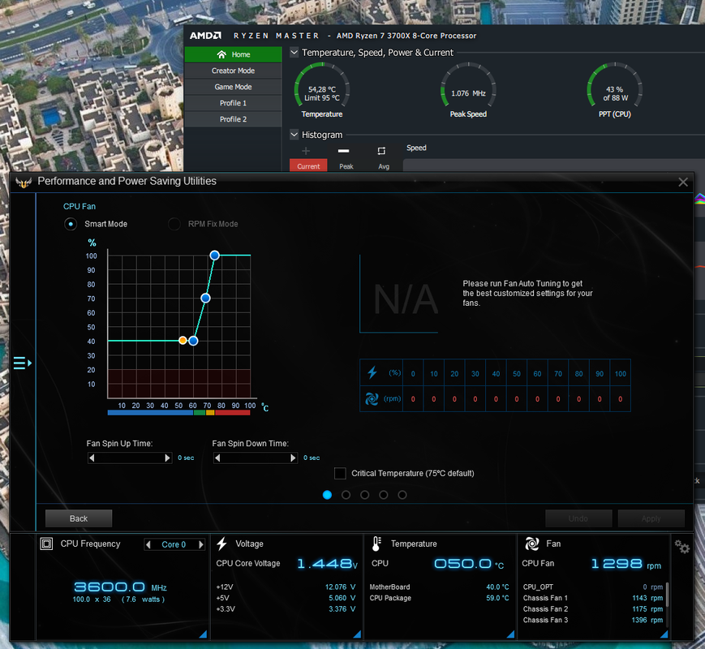This screenshot has width=705, height=649.
Task: Click the CPU Frequency chip icon
Action: point(46,544)
